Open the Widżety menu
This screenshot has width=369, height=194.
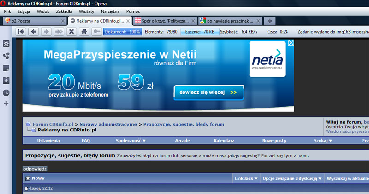86,11
